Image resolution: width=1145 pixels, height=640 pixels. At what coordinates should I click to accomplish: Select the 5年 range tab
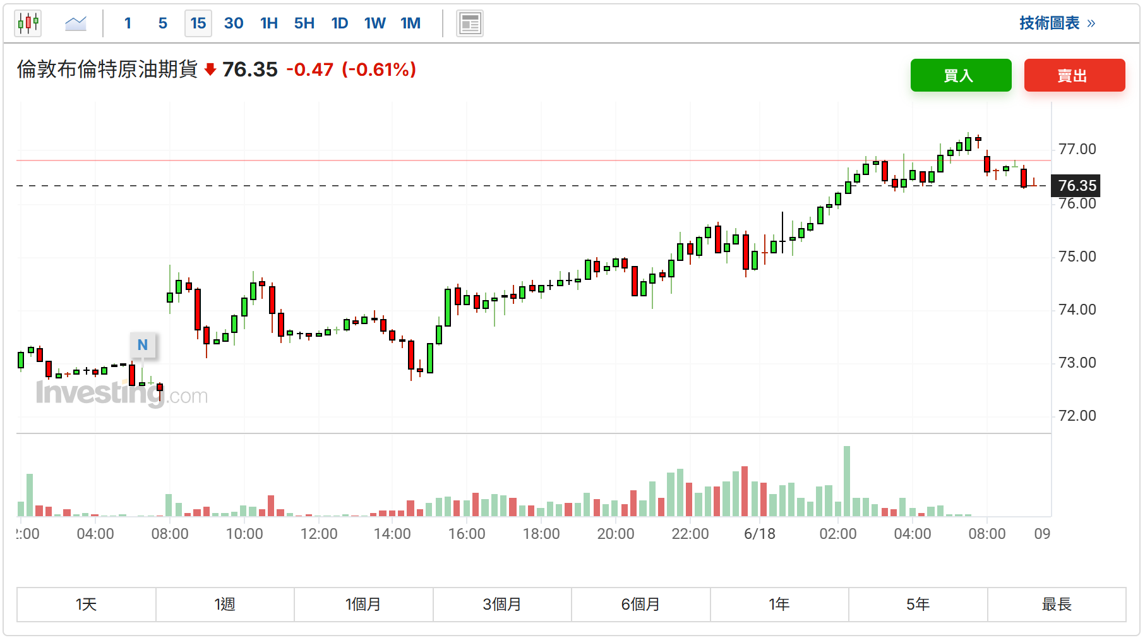(x=918, y=605)
